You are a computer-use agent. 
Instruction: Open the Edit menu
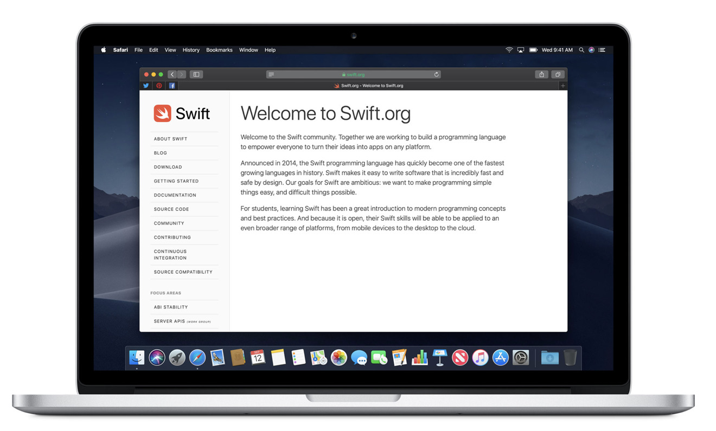154,50
